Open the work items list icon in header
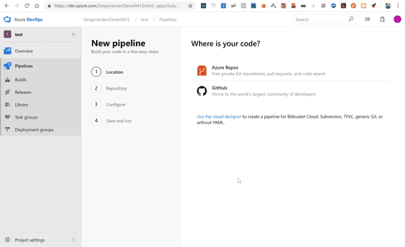Viewport: 405px width, 247px height. click(x=367, y=19)
